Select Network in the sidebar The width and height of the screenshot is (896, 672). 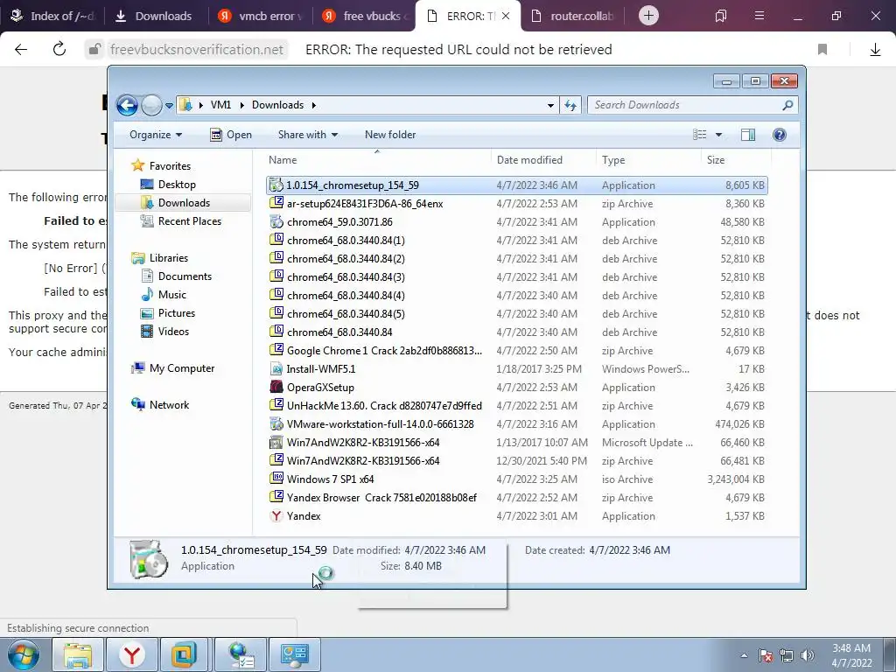pos(169,405)
